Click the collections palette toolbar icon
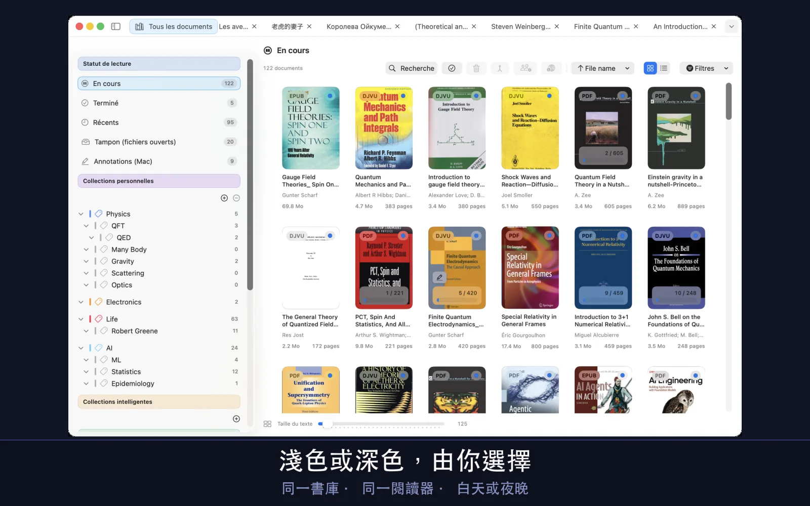 [551, 68]
